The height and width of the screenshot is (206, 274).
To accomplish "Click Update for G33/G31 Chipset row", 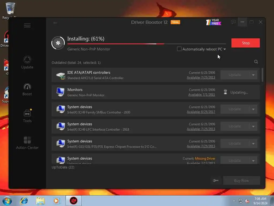I will point(235,144).
